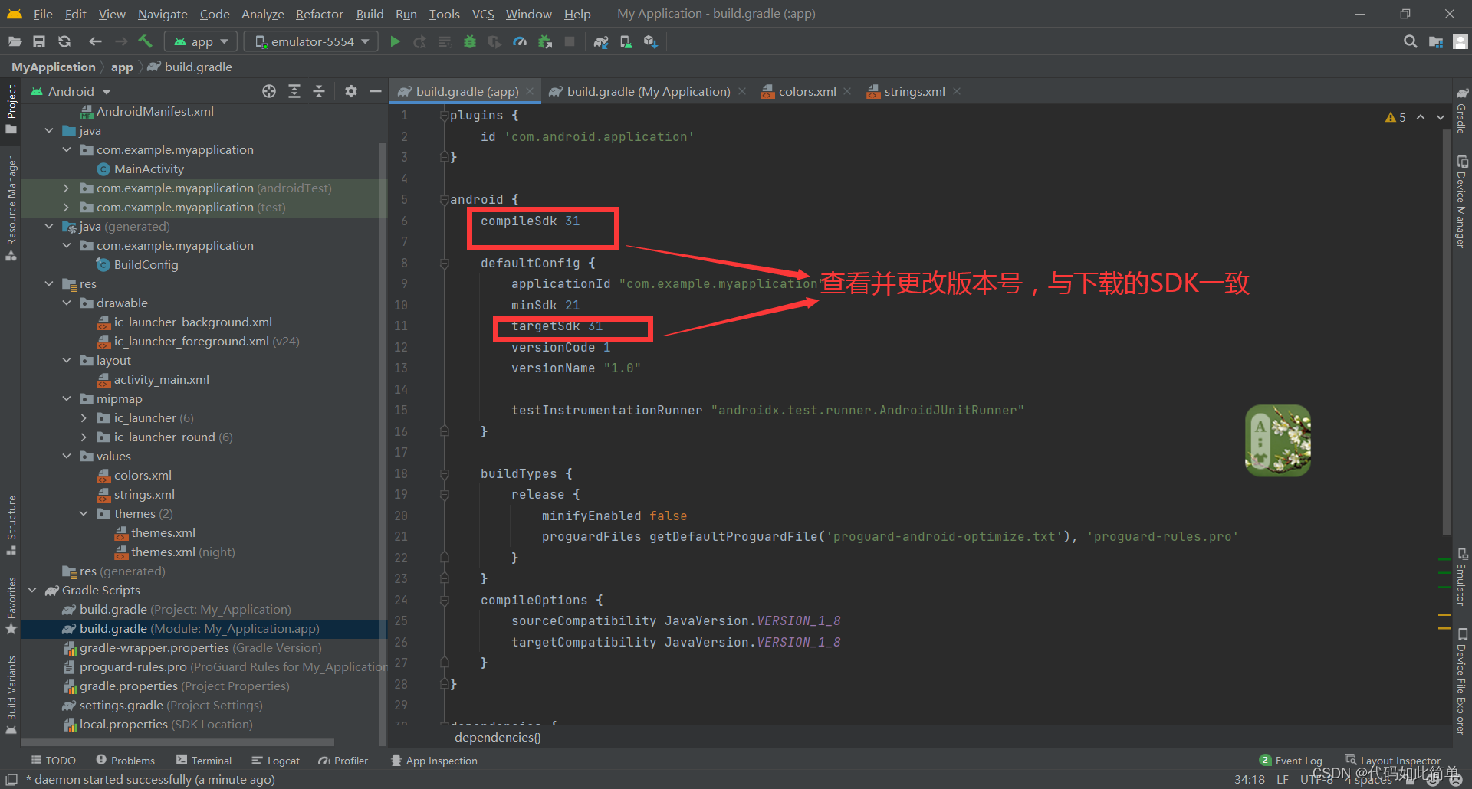Collapse all items in Project panel
Image resolution: width=1472 pixels, height=789 pixels.
point(319,91)
